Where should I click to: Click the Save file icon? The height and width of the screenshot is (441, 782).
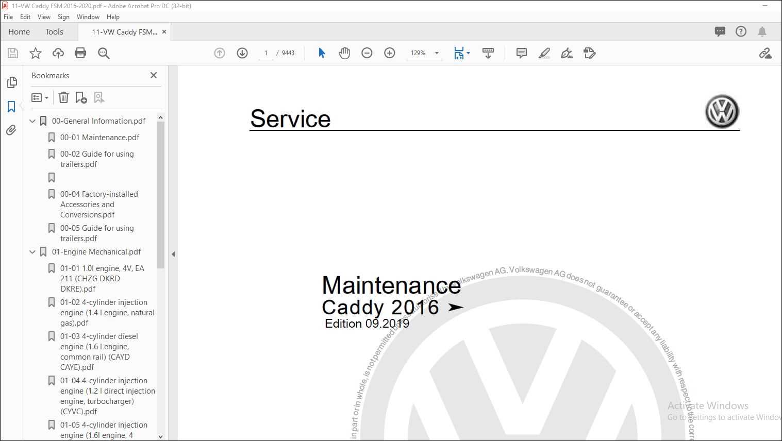[x=13, y=53]
